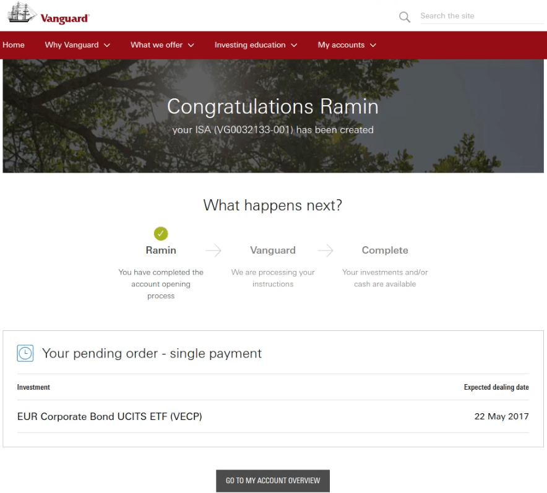
Task: Click the Investment column header
Action: 33,387
